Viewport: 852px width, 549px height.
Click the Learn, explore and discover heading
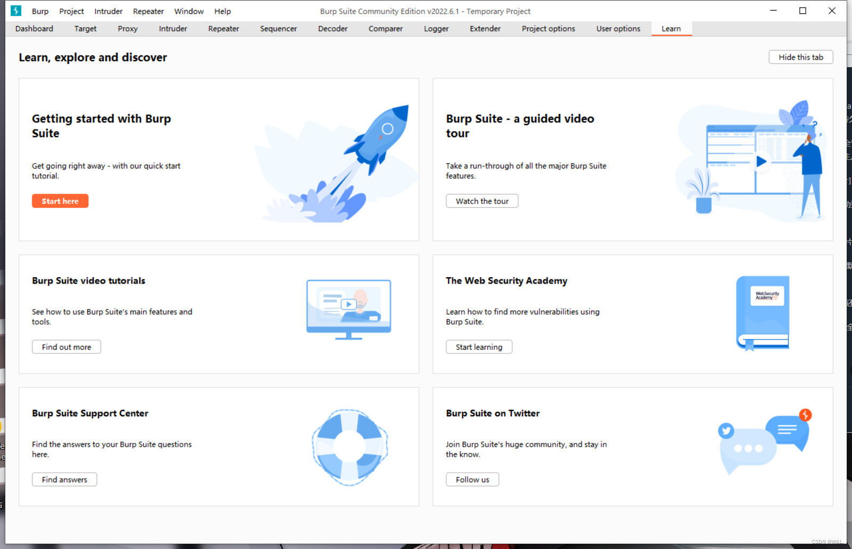tap(93, 58)
